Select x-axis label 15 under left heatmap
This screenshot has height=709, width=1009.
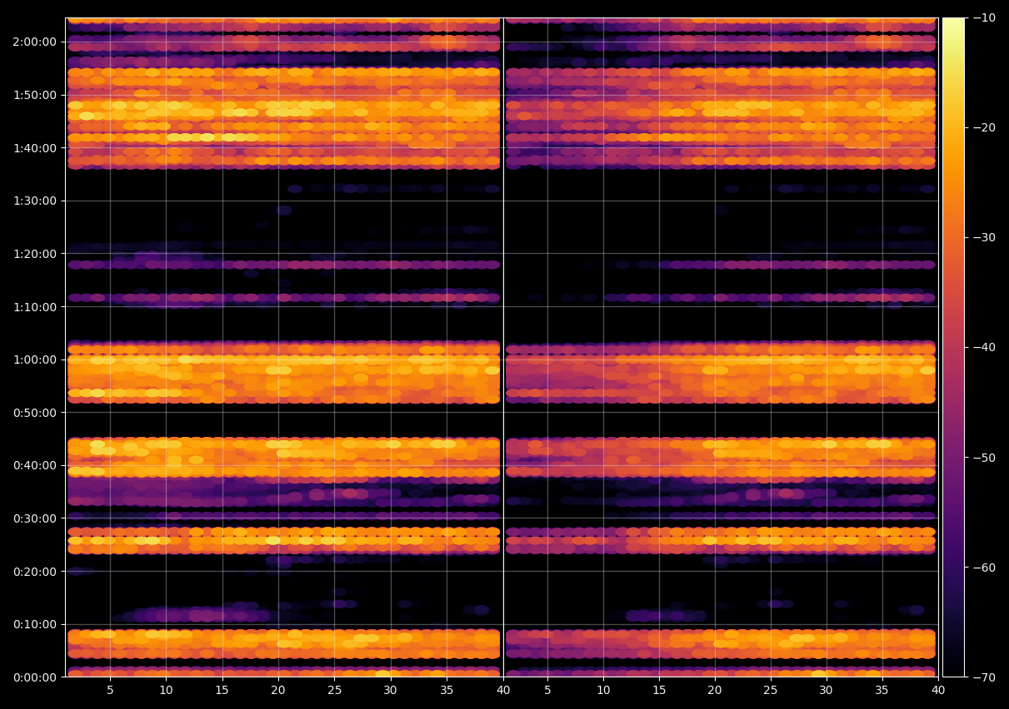(222, 691)
